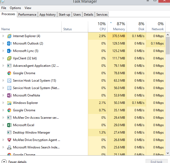The image size is (170, 163).
Task: Click the Fewer details link
Action: [17, 162]
